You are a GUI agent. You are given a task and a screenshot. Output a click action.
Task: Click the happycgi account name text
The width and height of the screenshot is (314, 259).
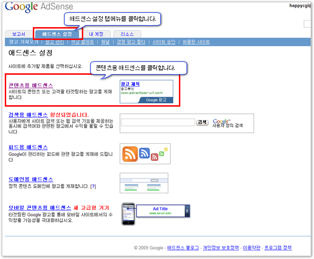[300, 6]
